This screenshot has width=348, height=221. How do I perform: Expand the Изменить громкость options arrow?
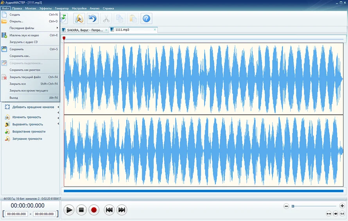58,117
